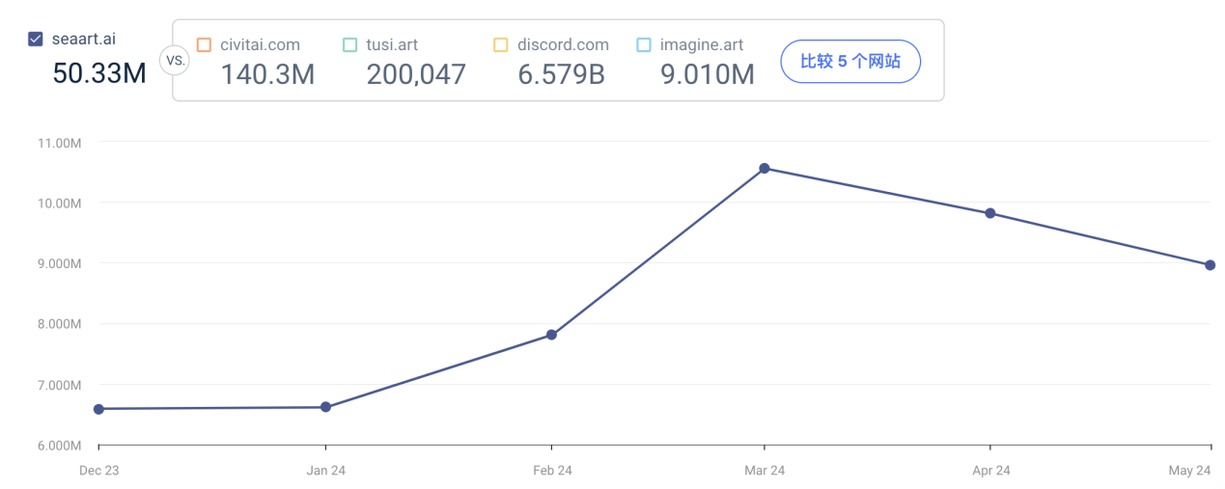Click the seaart.ai site label
Image resolution: width=1225 pixels, height=489 pixels.
pyautogui.click(x=83, y=40)
